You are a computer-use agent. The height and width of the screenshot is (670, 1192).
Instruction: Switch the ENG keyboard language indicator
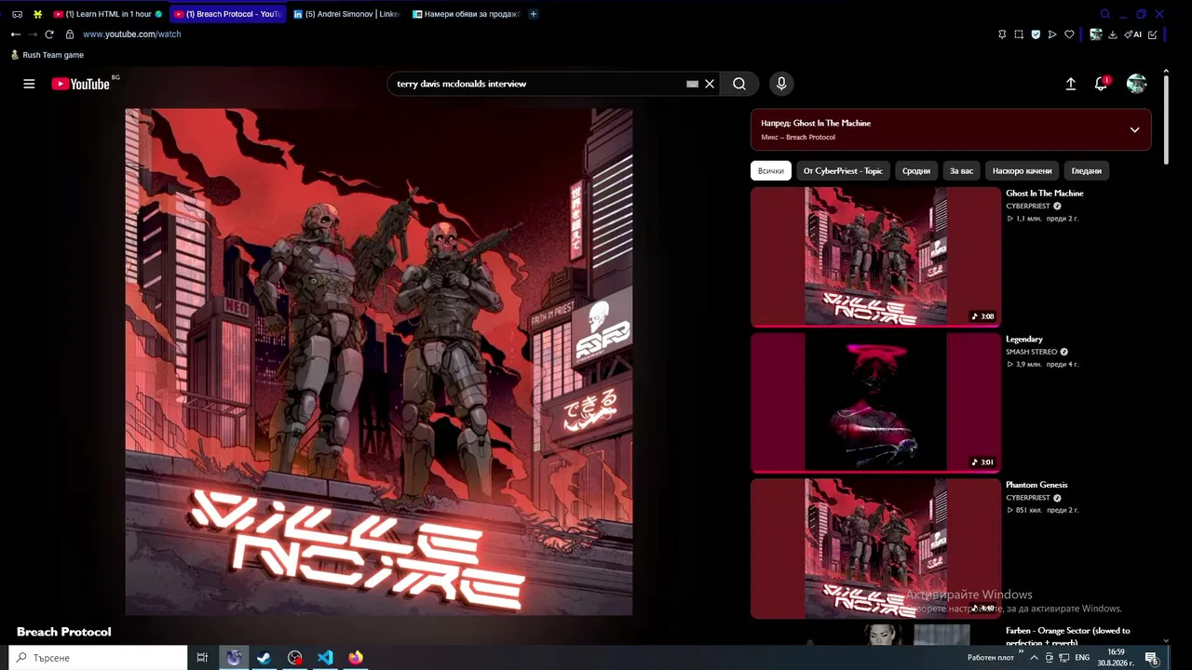point(1082,658)
